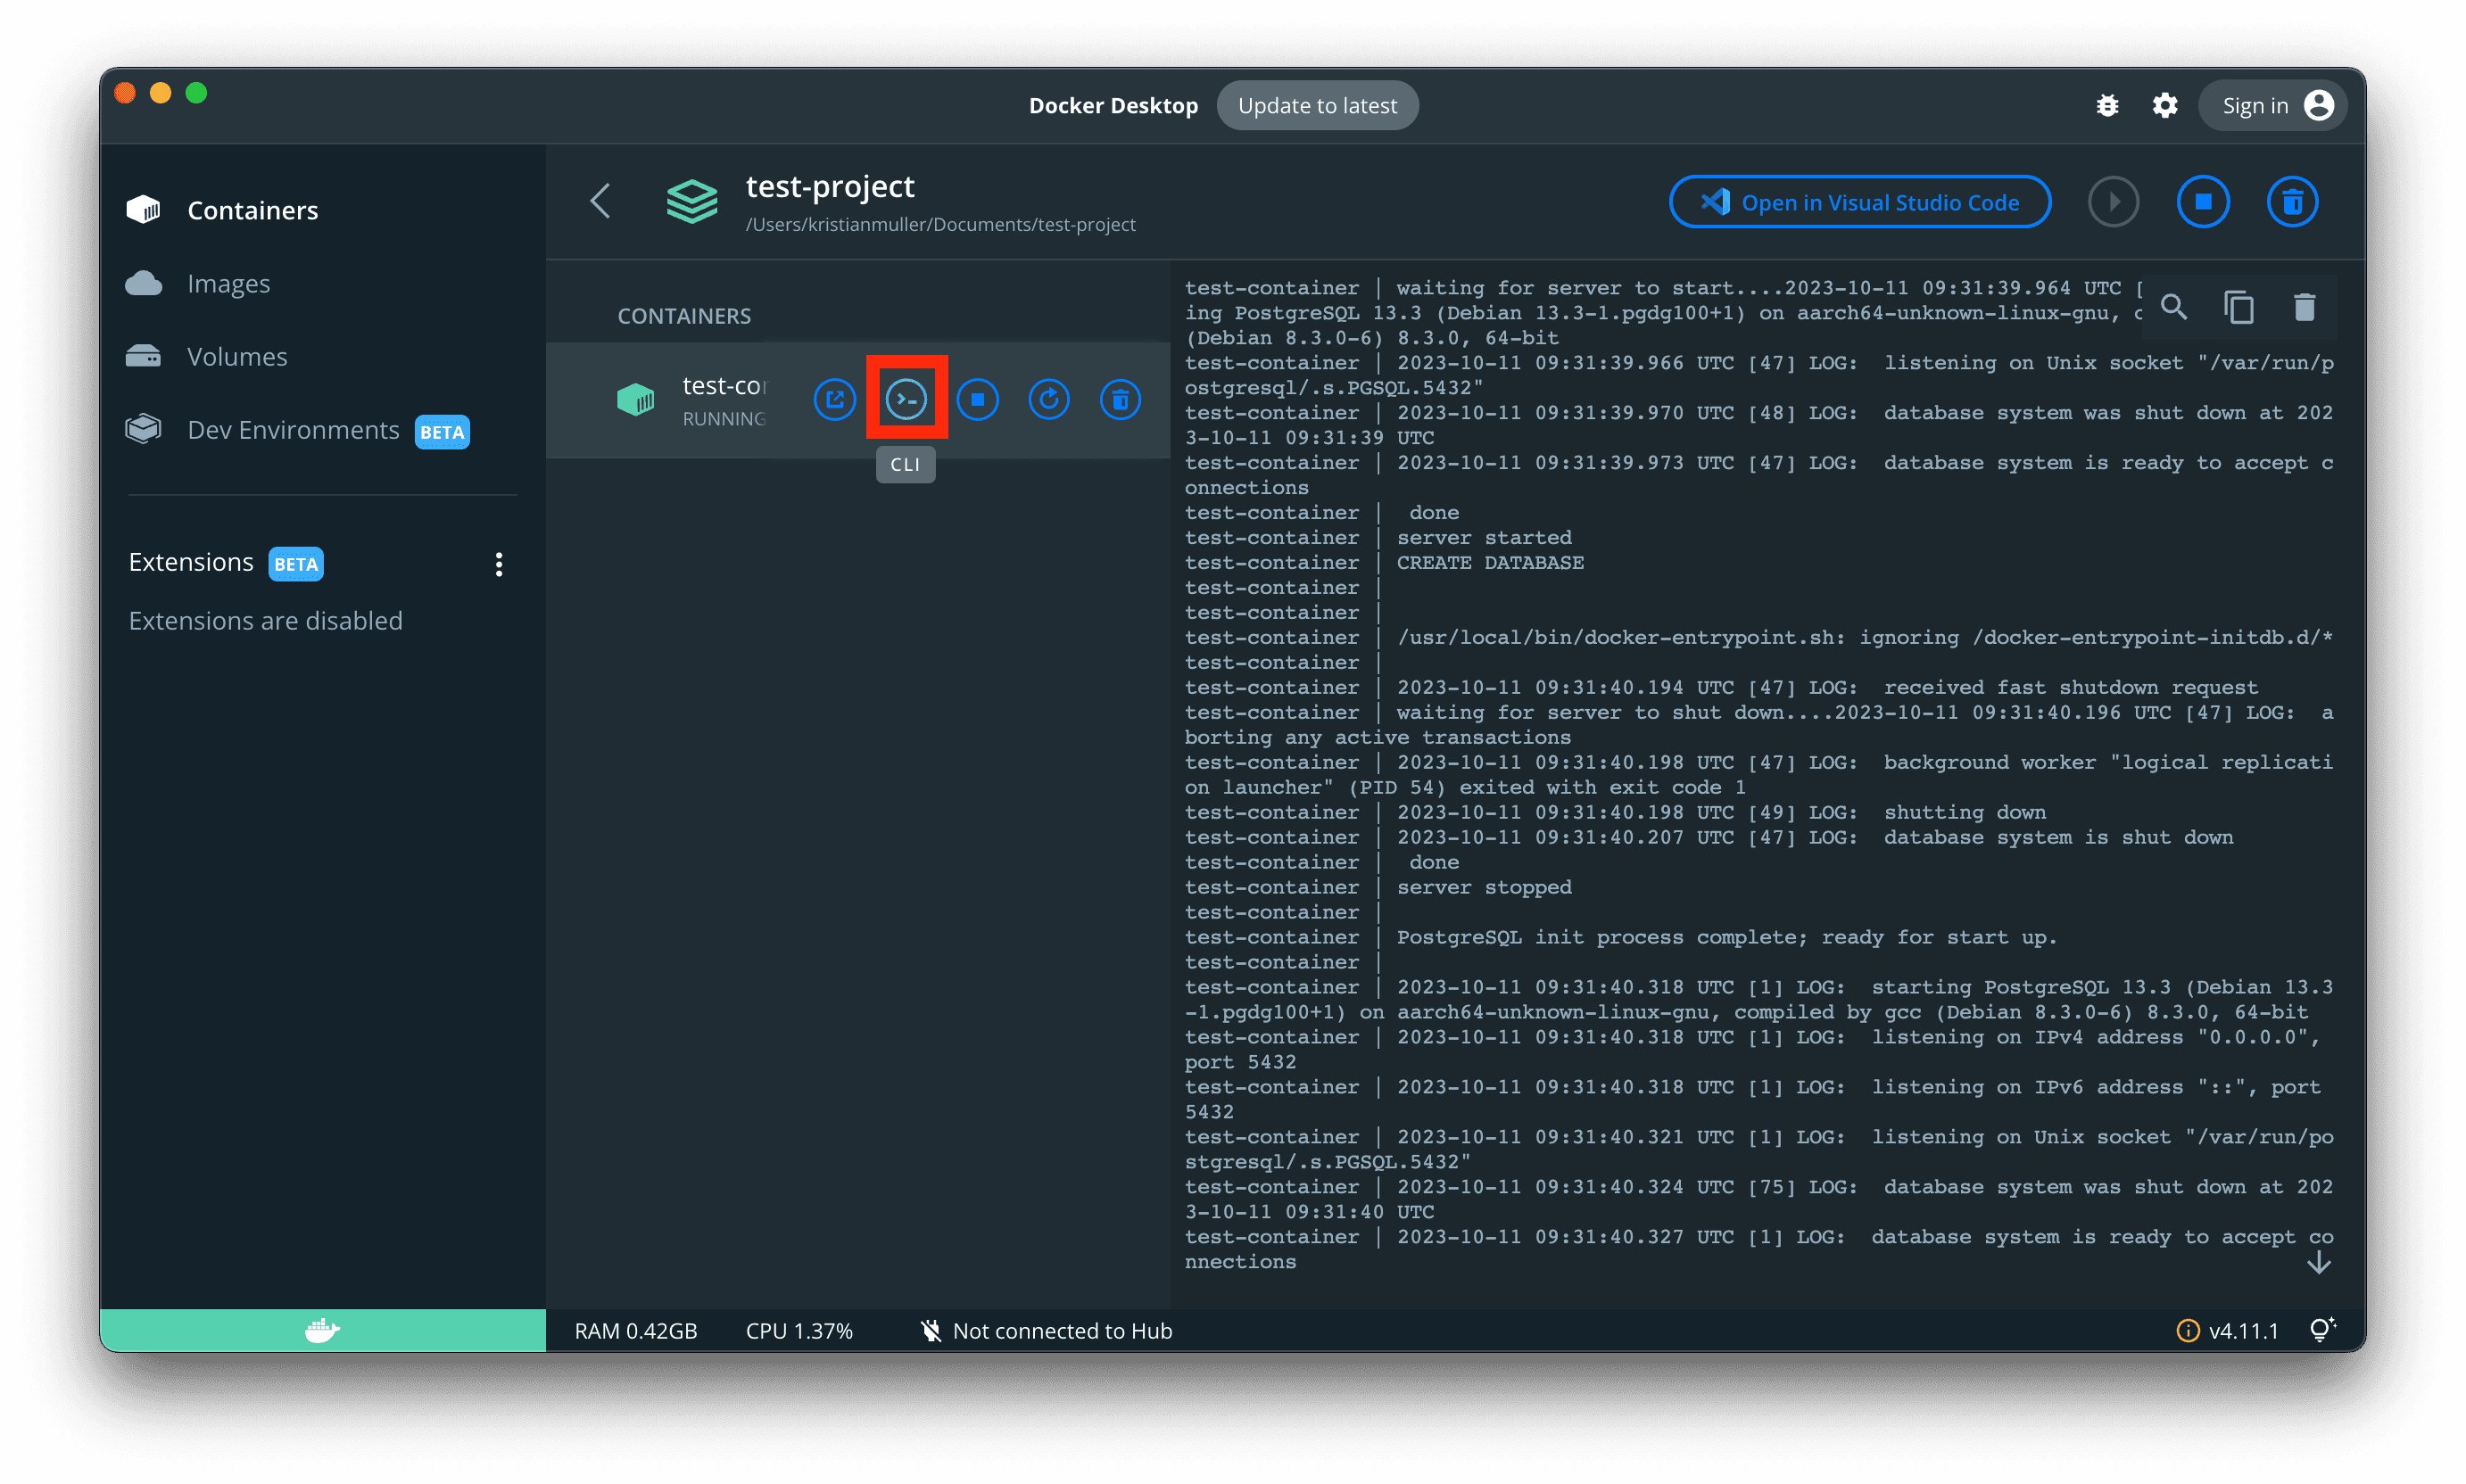Click the user avatar icon
The image size is (2466, 1484).
(x=2318, y=105)
